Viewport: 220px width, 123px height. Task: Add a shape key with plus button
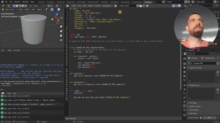(x=218, y=90)
